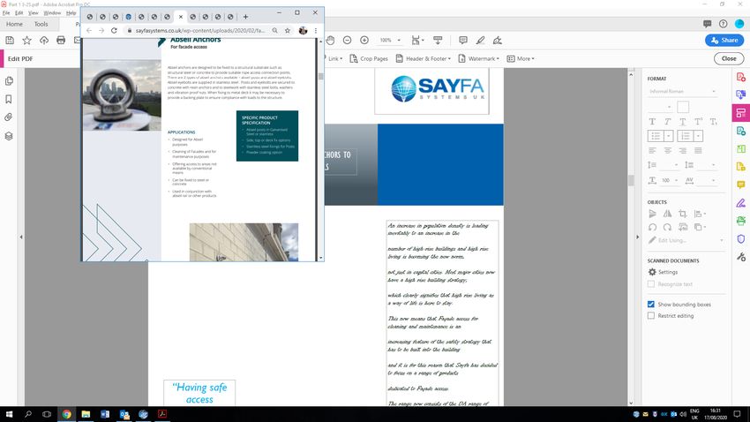Click the read mode scrolling icon
Viewport: 750px width, 422px height.
[x=438, y=41]
